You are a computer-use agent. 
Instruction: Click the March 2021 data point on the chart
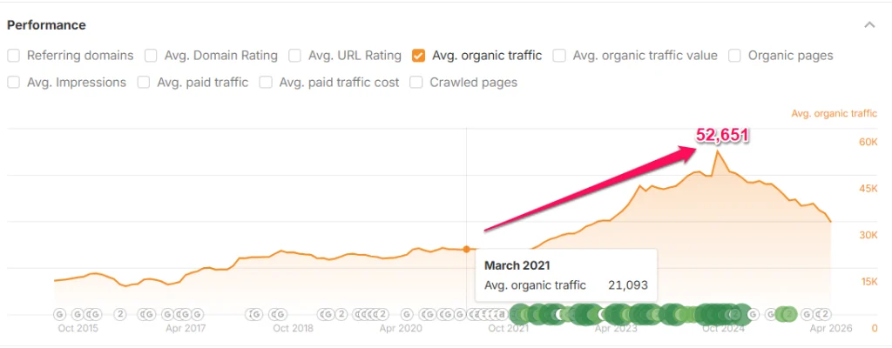[x=466, y=250]
